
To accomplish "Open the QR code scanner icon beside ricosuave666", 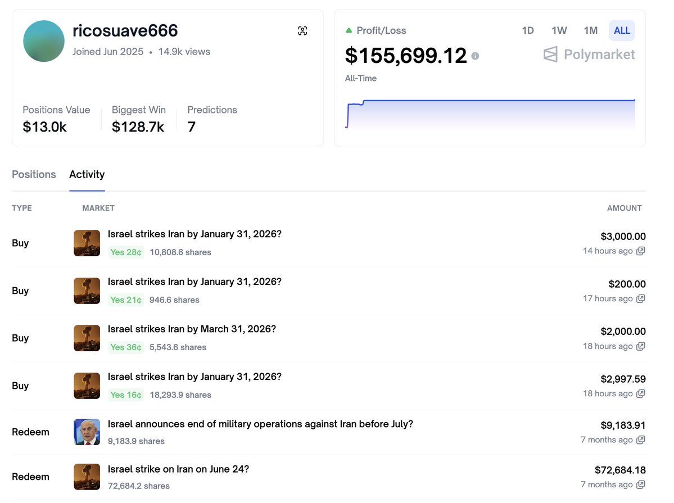I will tap(302, 31).
